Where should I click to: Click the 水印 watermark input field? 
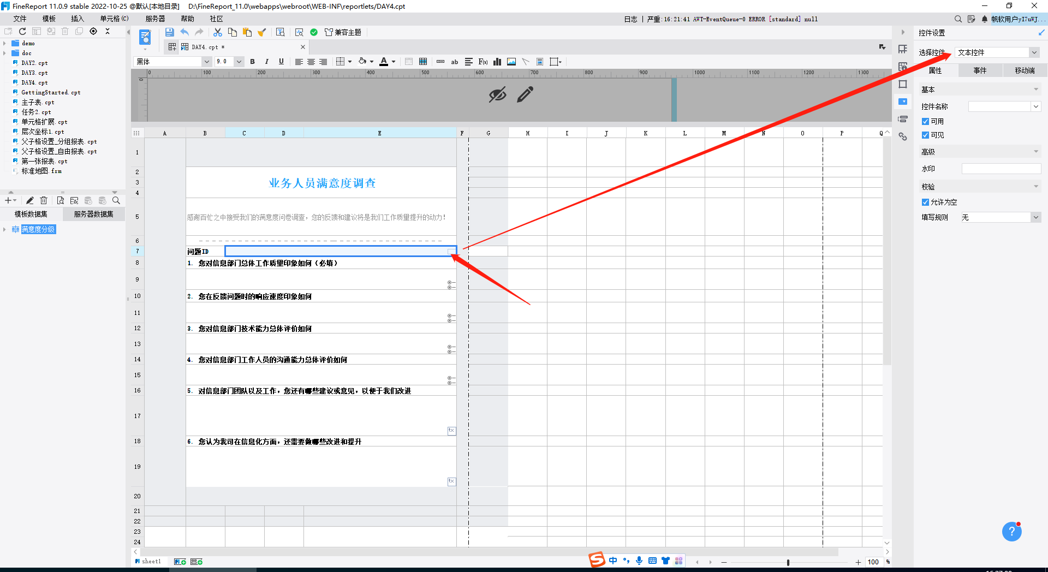coord(1001,169)
